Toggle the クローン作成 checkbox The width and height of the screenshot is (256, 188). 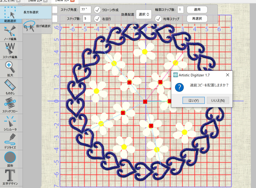click(97, 10)
